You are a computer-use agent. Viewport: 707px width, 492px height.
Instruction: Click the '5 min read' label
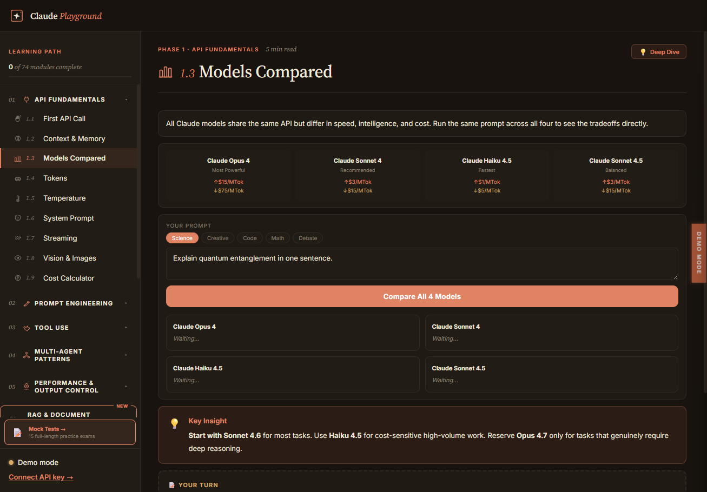point(281,49)
